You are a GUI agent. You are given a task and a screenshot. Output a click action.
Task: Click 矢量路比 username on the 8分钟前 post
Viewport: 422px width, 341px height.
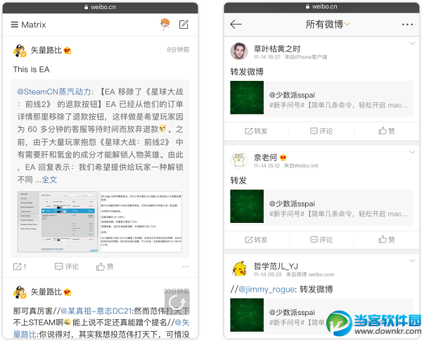pyautogui.click(x=46, y=50)
